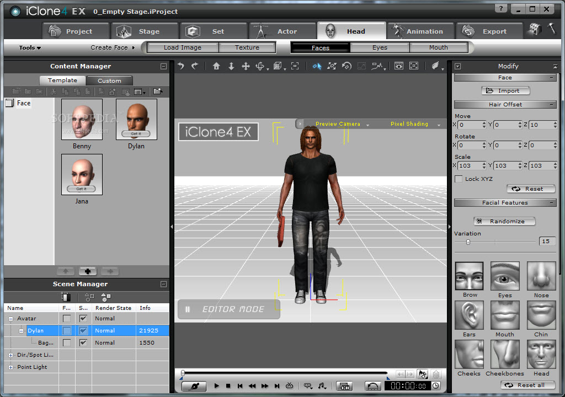Toggle the Bag row S column checkbox
This screenshot has height=397, width=565.
pos(83,342)
